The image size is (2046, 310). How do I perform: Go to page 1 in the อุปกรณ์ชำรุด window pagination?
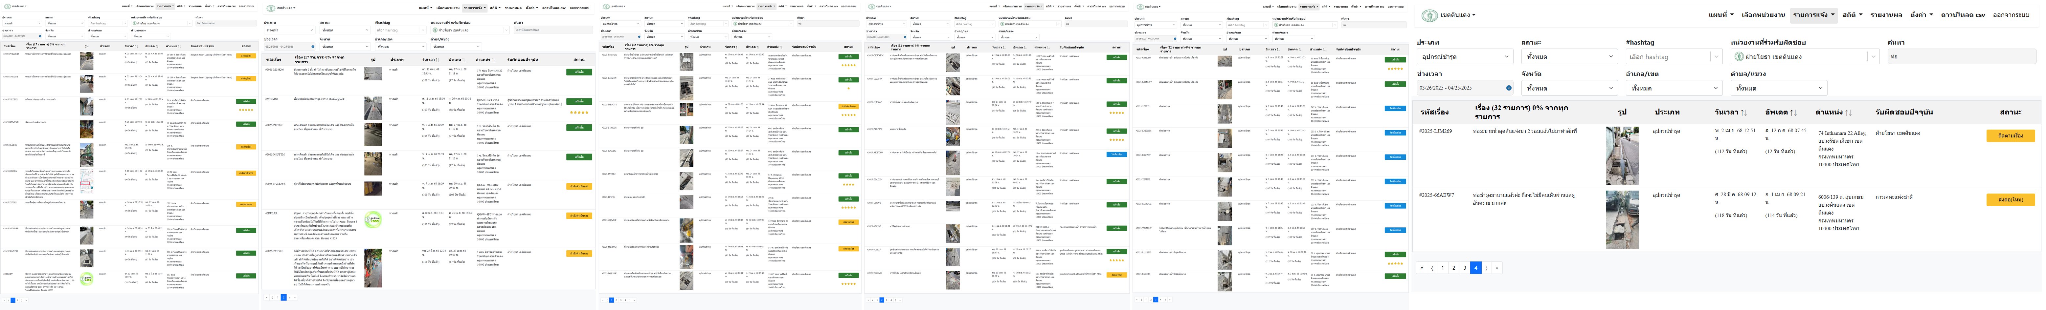(x=1443, y=268)
